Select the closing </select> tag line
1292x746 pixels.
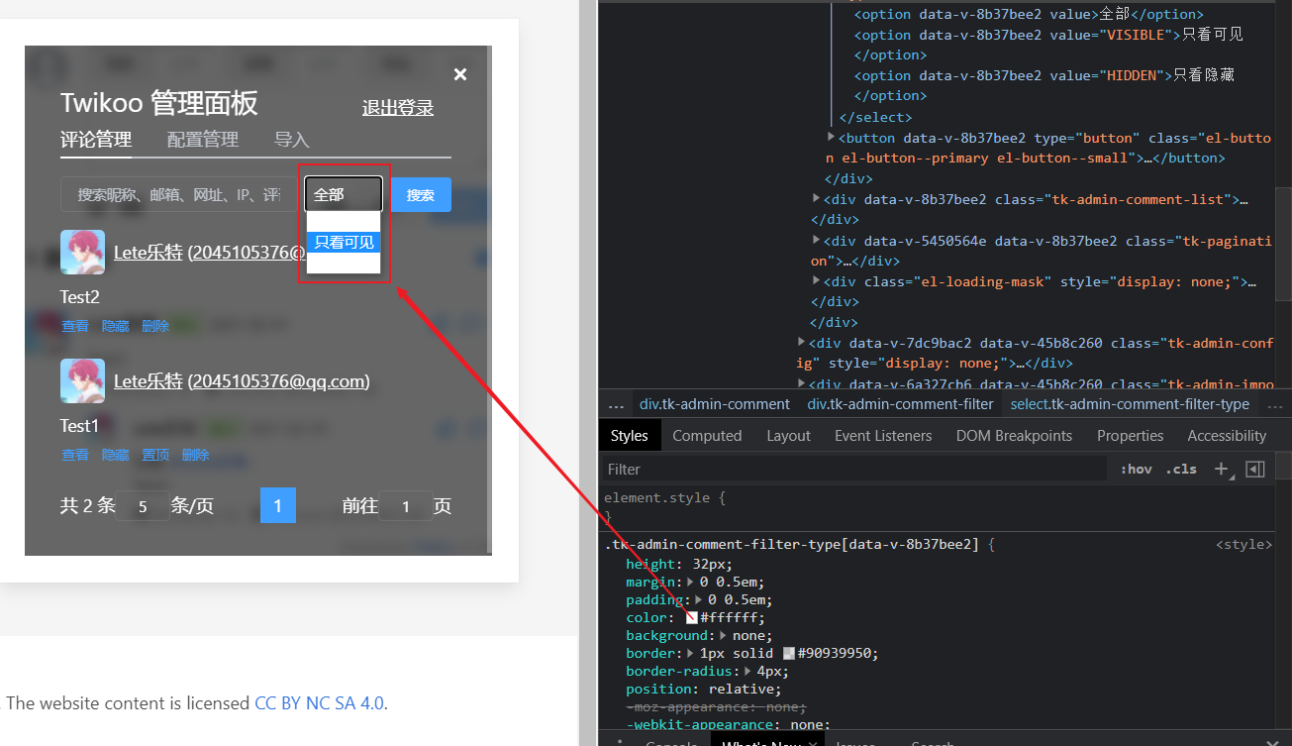coord(875,117)
